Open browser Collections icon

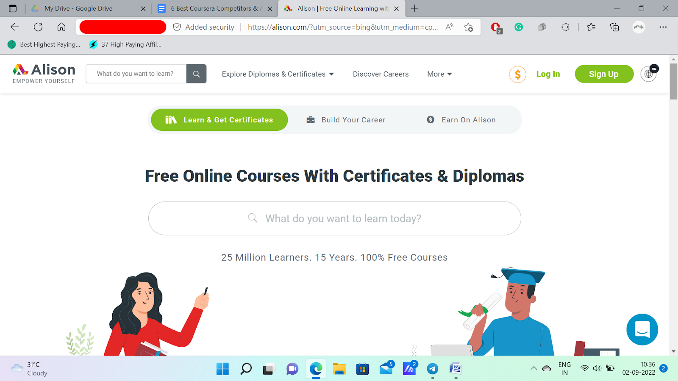[x=614, y=27]
